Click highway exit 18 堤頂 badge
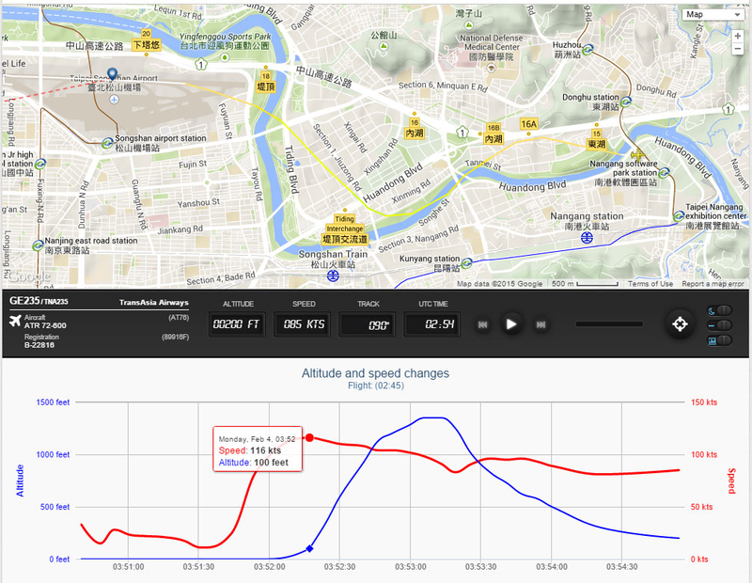 tap(266, 83)
